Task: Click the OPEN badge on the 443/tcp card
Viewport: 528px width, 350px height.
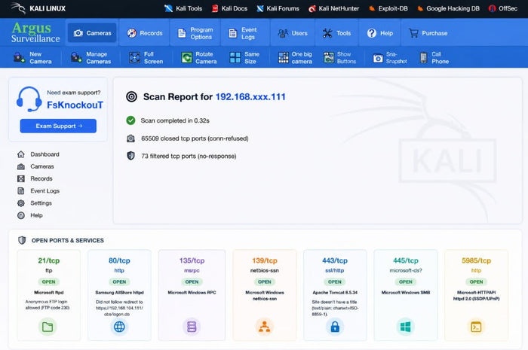Action: click(335, 282)
